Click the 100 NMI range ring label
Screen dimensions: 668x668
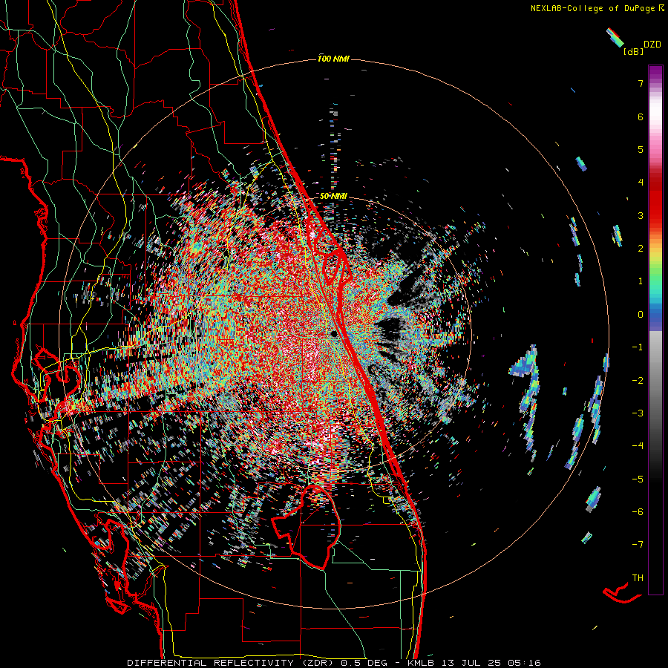coord(333,59)
